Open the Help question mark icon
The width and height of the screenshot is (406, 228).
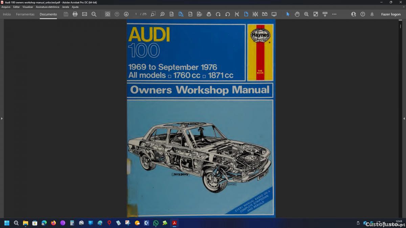click(x=363, y=14)
